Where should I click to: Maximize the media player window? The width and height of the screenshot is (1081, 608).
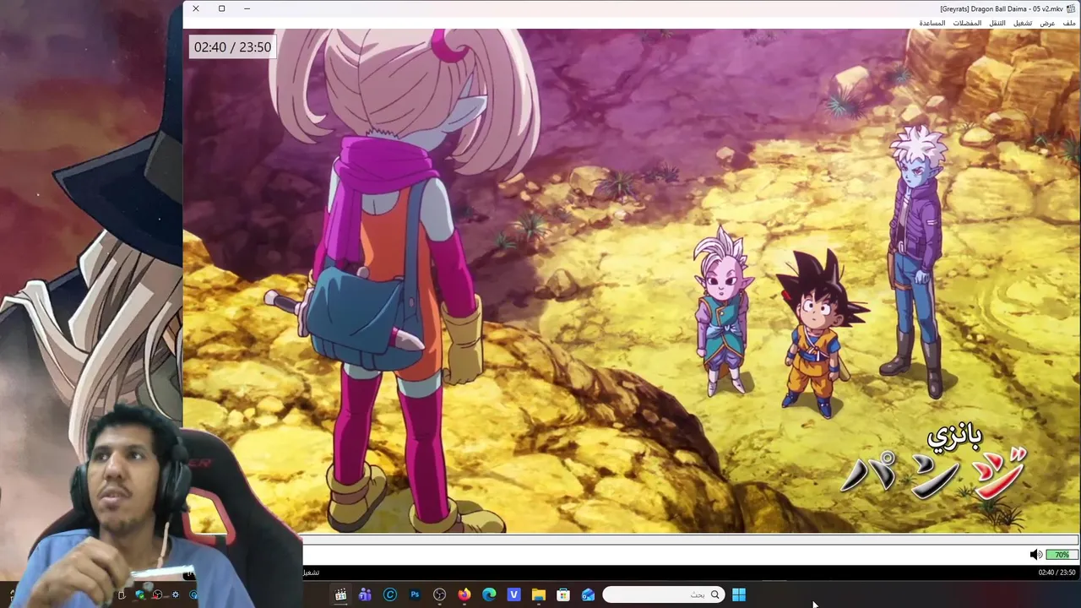(221, 8)
